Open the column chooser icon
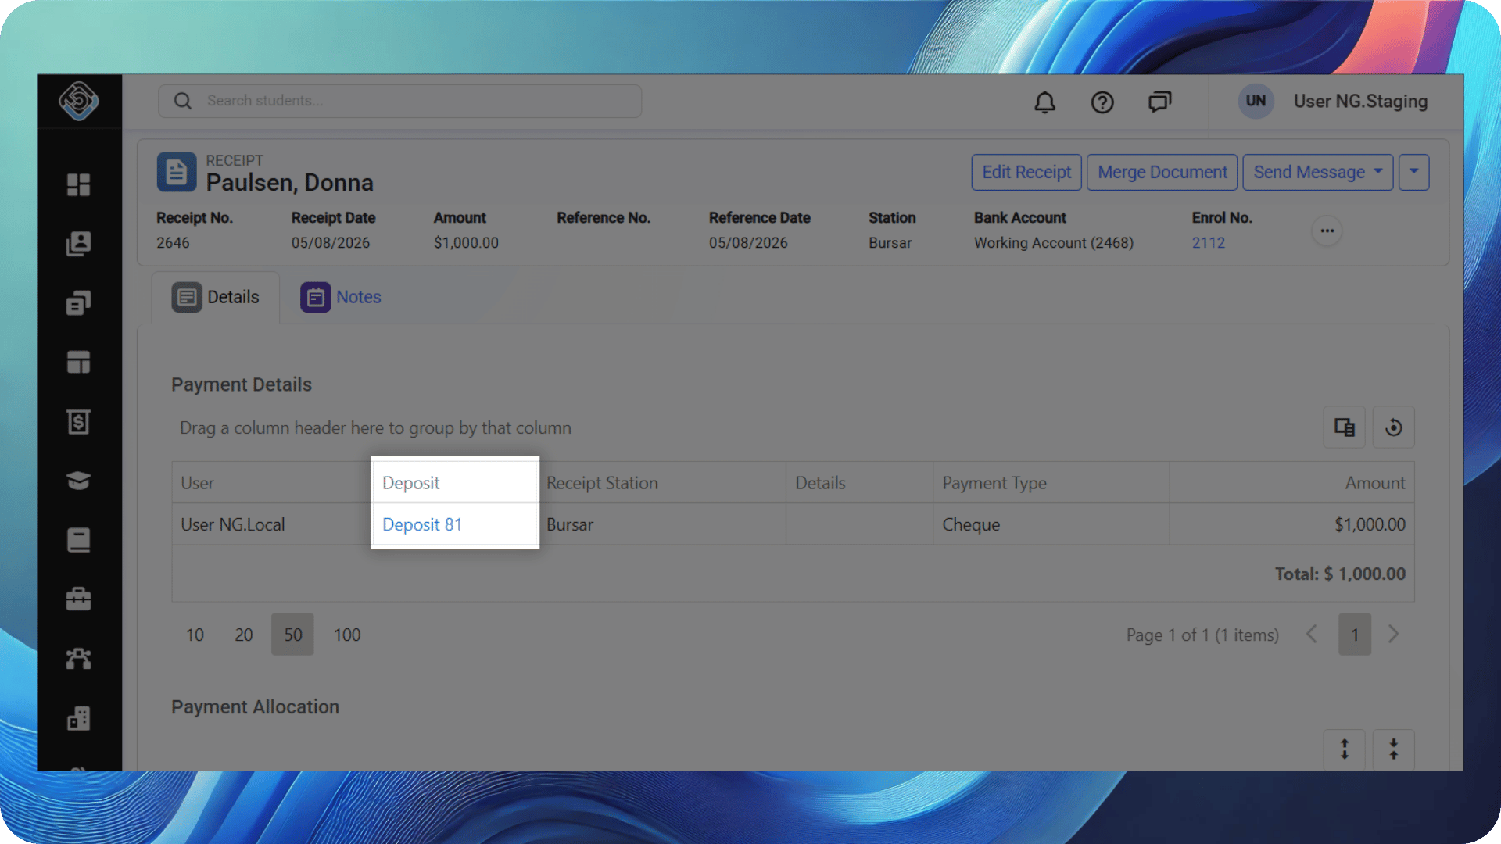 tap(1345, 427)
